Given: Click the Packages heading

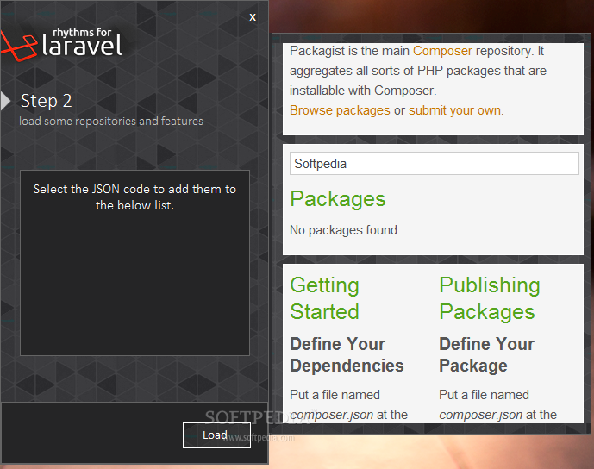Looking at the screenshot, I should [338, 199].
